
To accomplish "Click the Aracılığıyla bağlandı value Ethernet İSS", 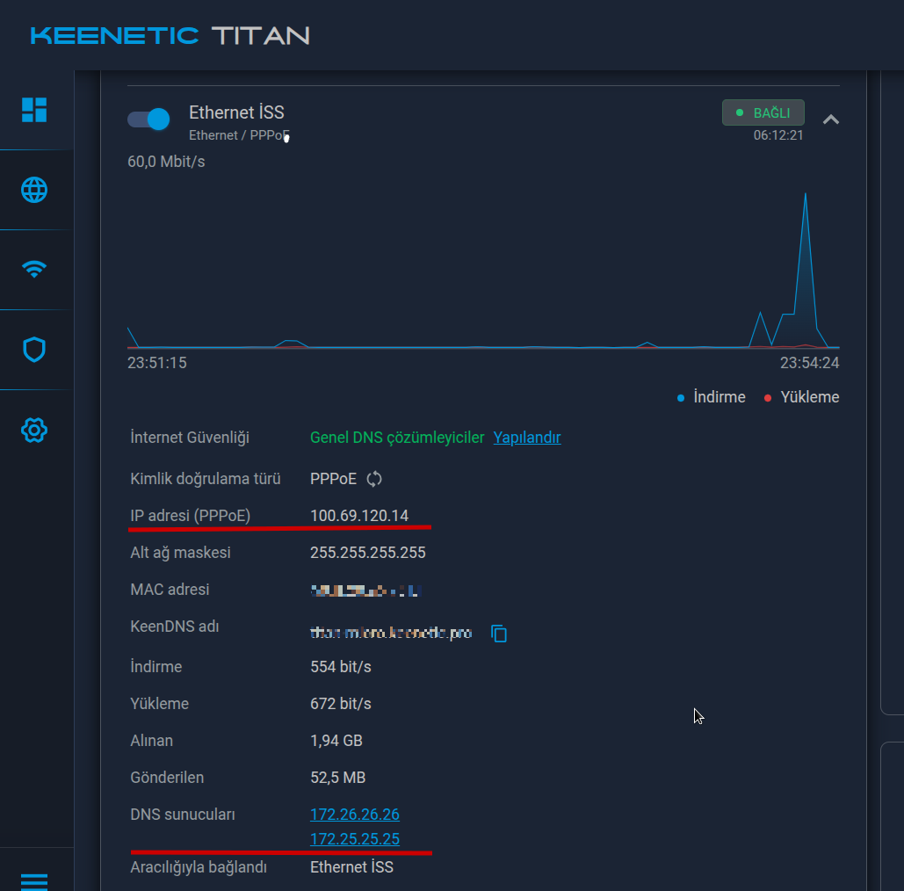I will 351,867.
